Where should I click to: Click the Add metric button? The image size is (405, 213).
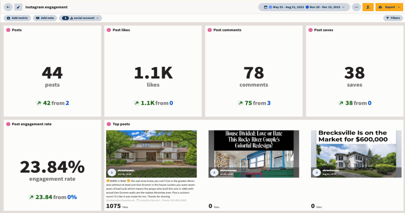click(18, 18)
